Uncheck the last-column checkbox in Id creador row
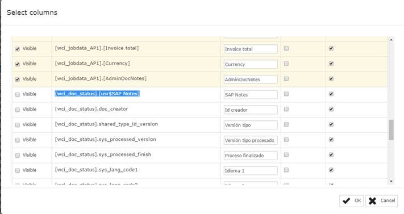 [331, 109]
